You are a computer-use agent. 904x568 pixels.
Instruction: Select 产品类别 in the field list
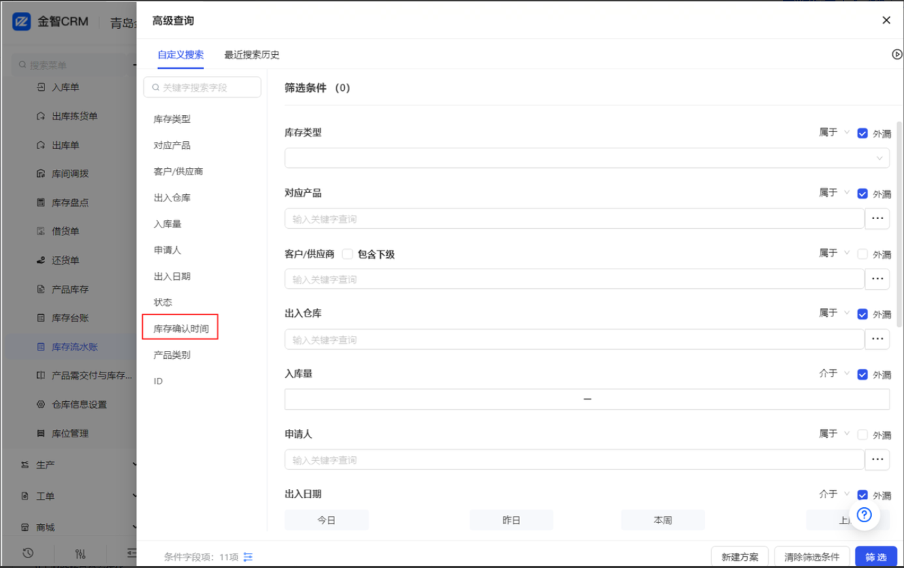point(172,355)
